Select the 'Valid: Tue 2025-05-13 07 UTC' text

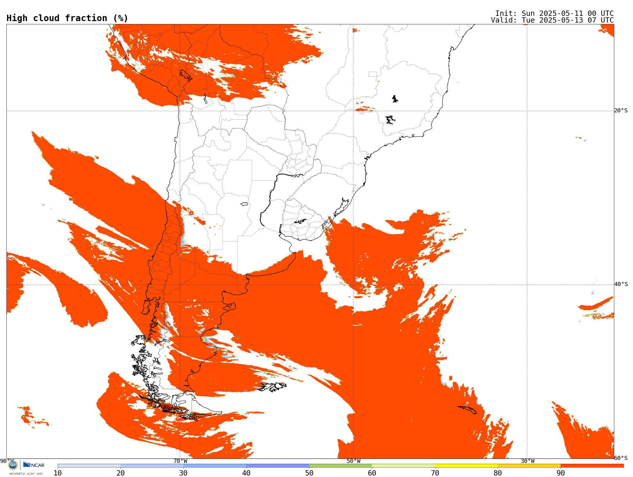click(x=552, y=20)
